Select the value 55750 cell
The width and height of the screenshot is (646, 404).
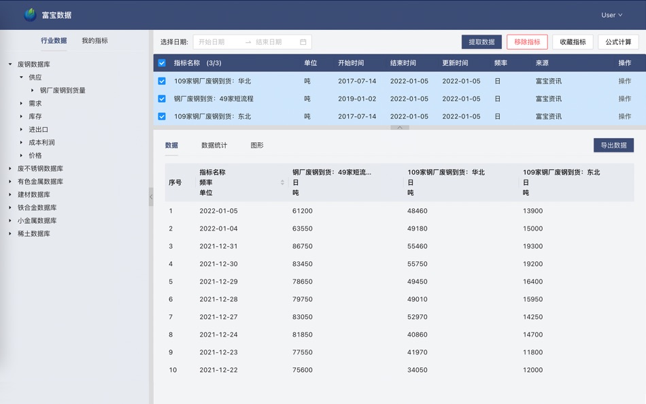click(418, 264)
